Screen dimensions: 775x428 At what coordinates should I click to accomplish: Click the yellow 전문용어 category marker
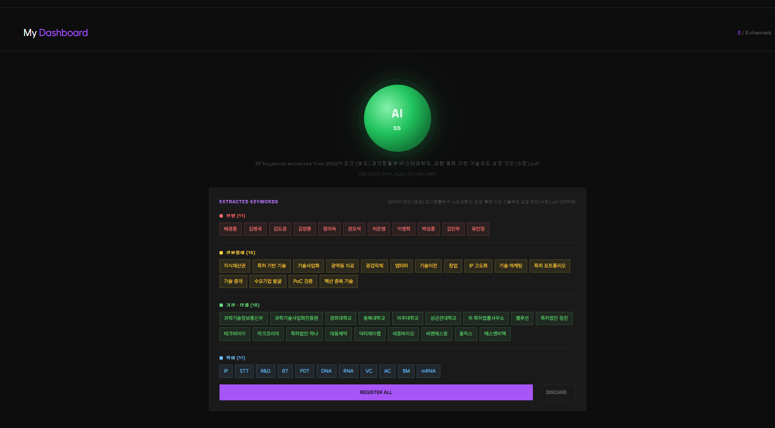tap(221, 253)
